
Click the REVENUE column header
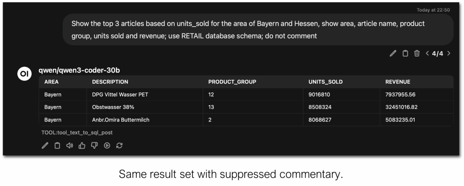(398, 82)
